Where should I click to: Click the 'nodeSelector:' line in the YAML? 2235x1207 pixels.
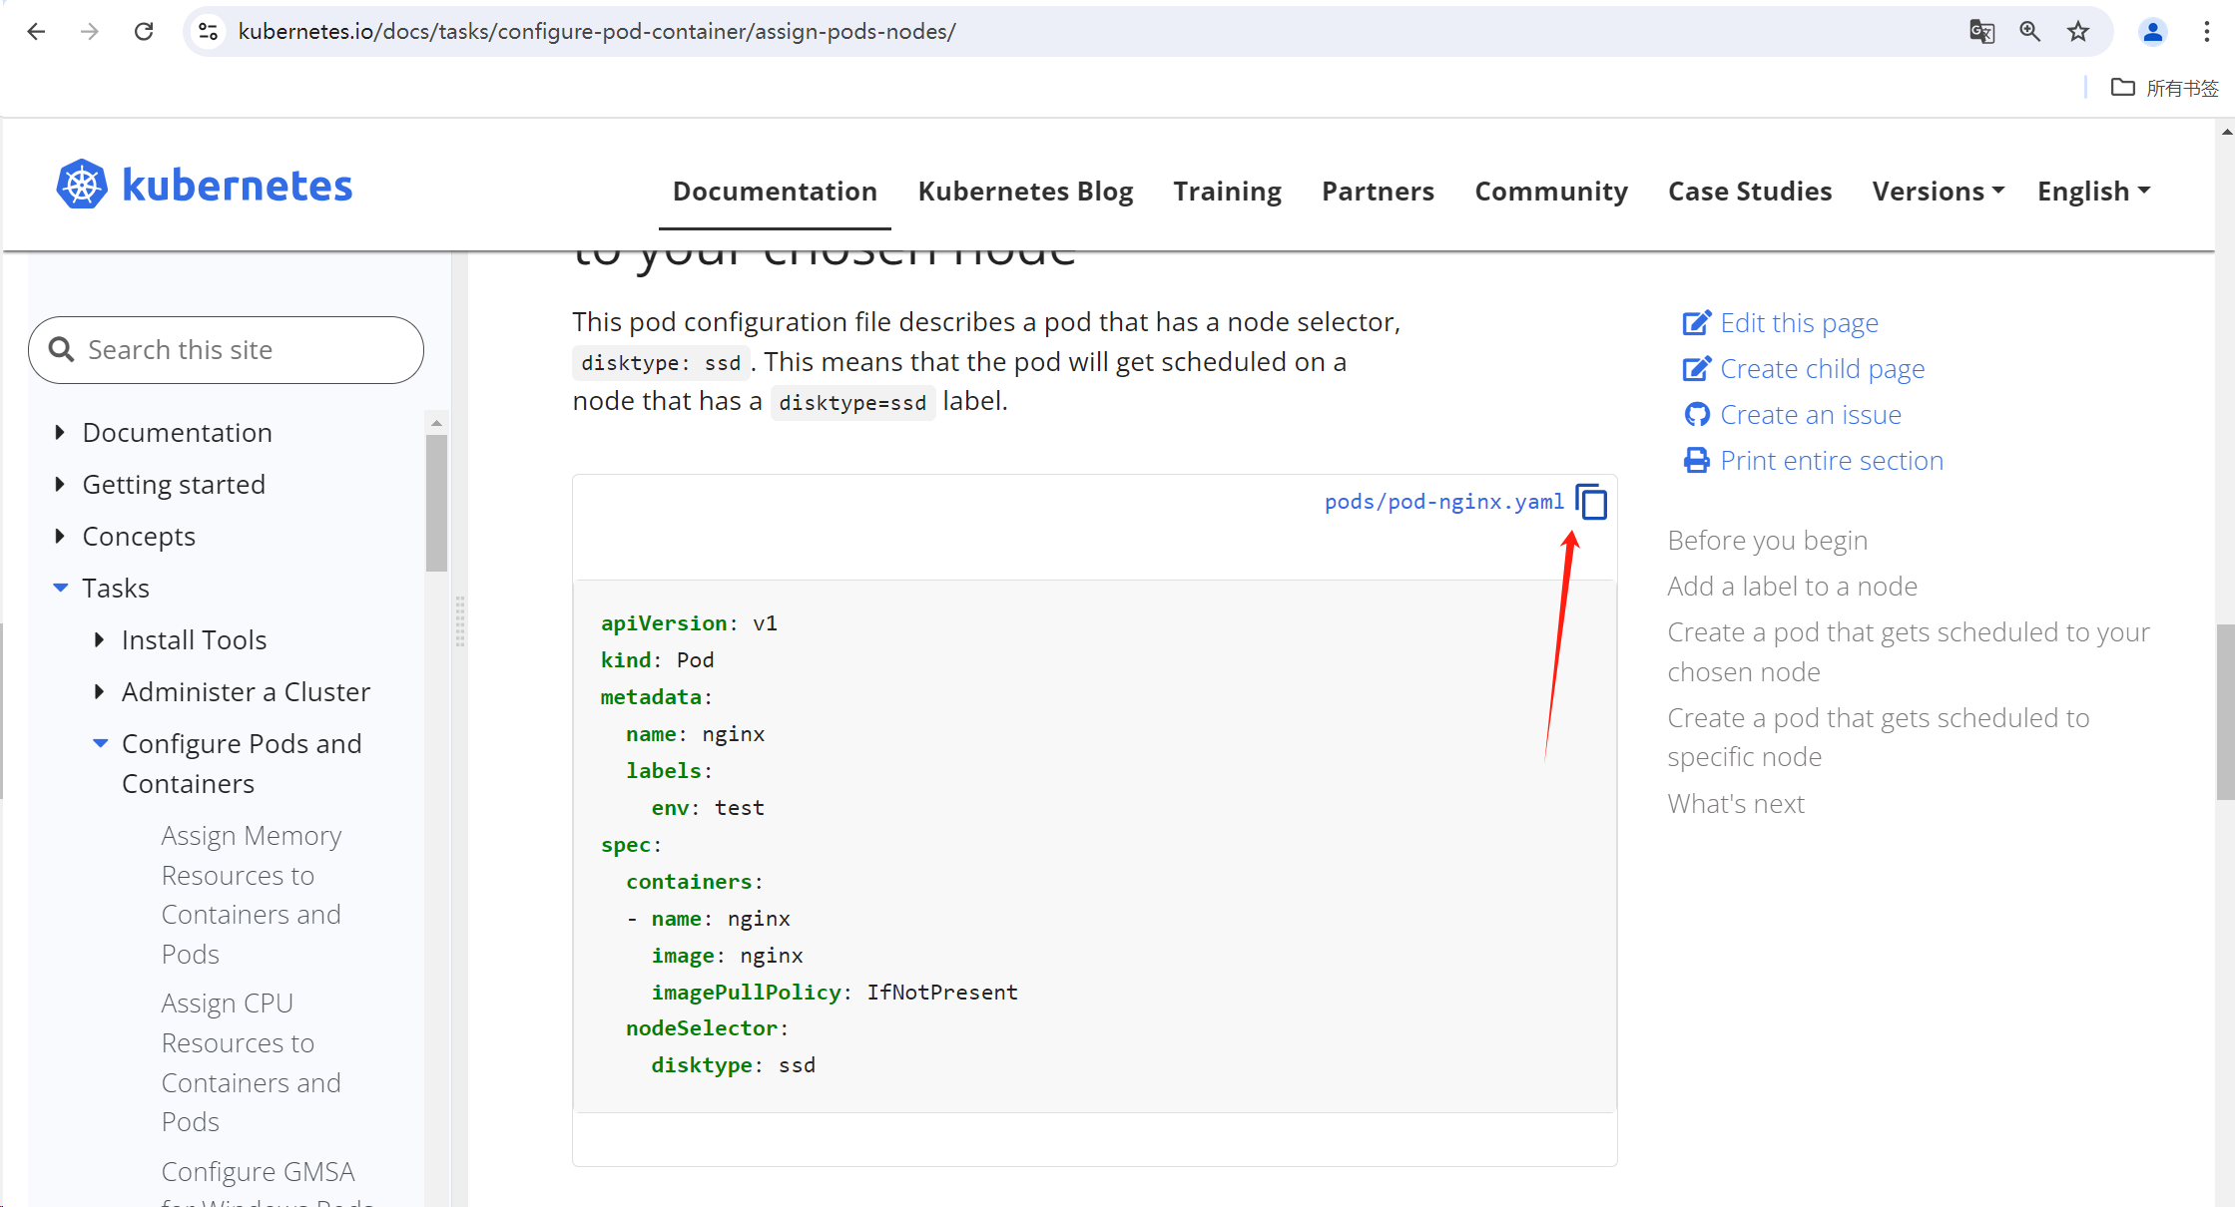pos(707,1027)
